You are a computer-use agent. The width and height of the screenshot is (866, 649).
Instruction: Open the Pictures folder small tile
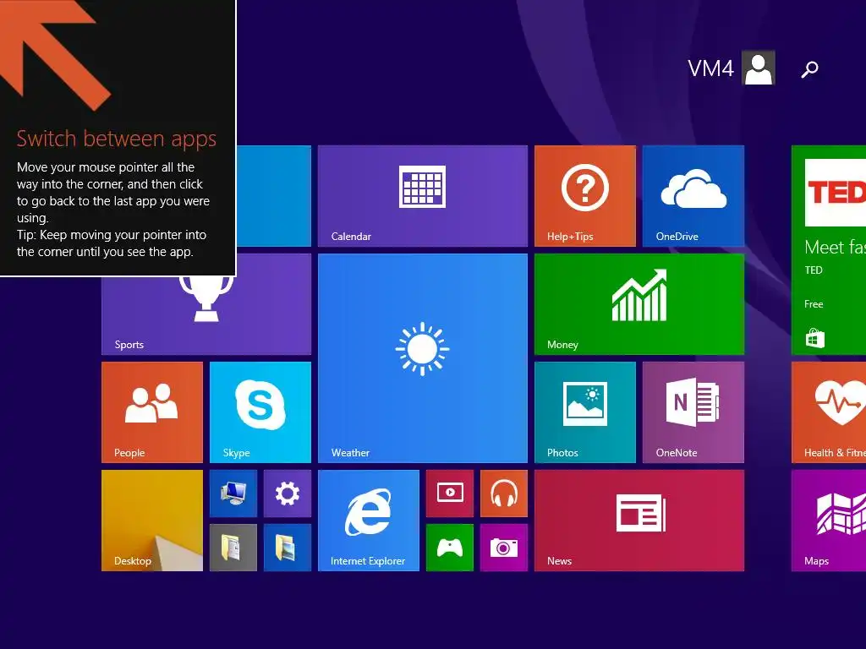pos(288,548)
